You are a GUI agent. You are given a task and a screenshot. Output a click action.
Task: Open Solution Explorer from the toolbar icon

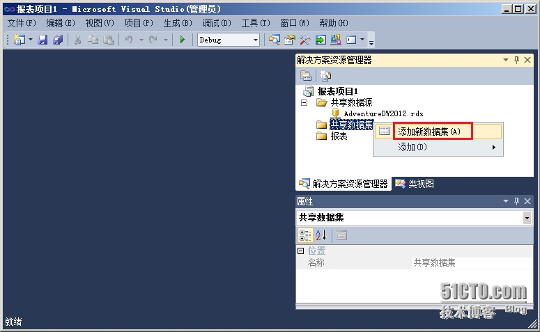coord(275,40)
